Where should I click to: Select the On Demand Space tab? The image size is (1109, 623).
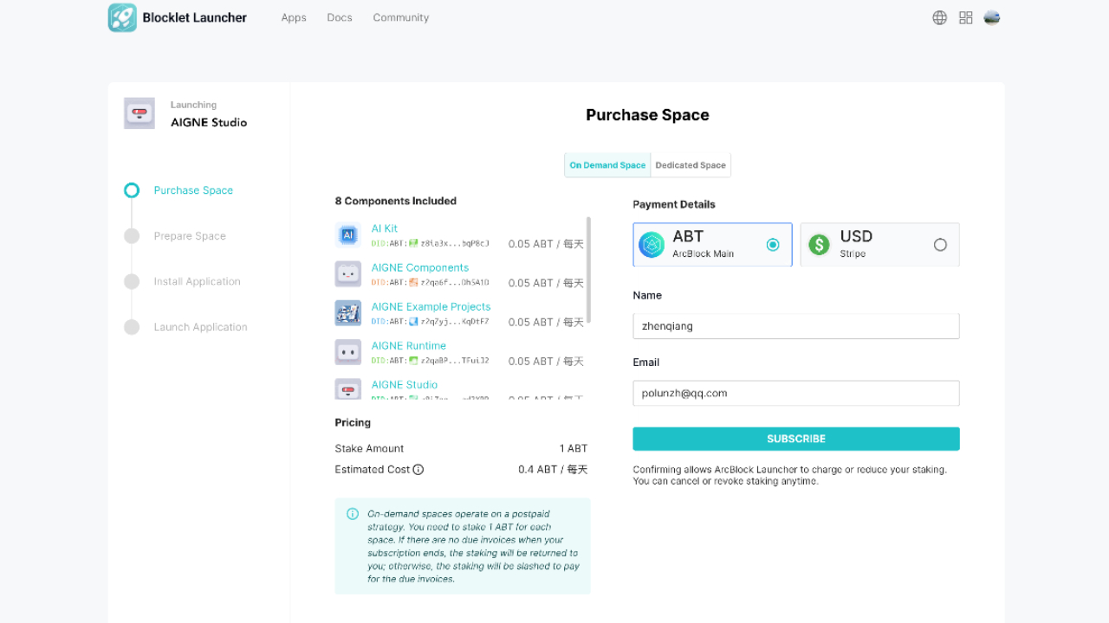tap(606, 164)
